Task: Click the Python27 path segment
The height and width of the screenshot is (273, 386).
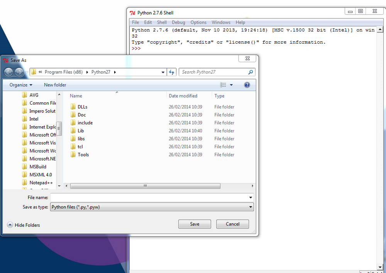Action: tap(101, 72)
